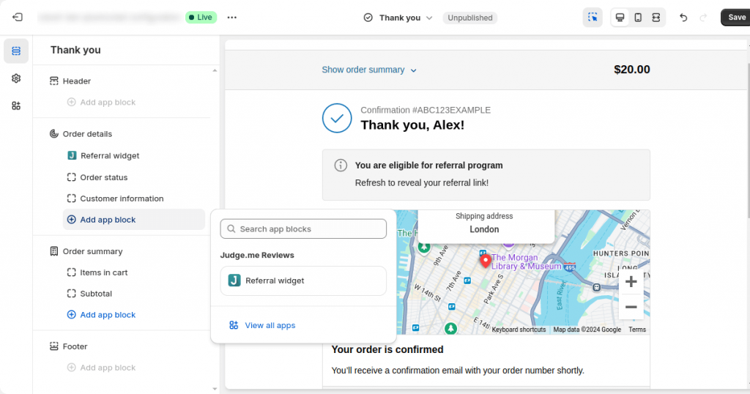750x394 pixels.
Task: Select the Order status block
Action: (x=104, y=177)
